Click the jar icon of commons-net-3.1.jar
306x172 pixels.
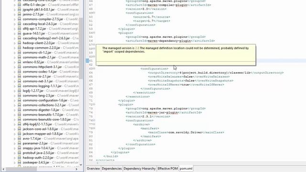pyautogui.click(x=19, y=81)
